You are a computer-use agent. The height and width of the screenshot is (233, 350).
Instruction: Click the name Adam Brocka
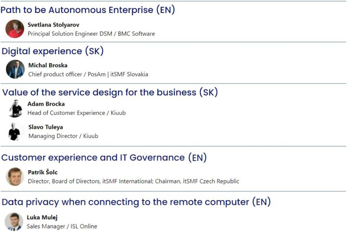coord(46,104)
